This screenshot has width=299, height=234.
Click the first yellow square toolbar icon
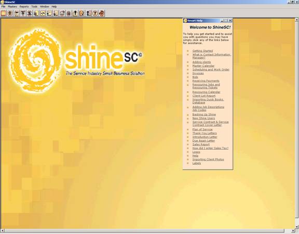(4, 14)
